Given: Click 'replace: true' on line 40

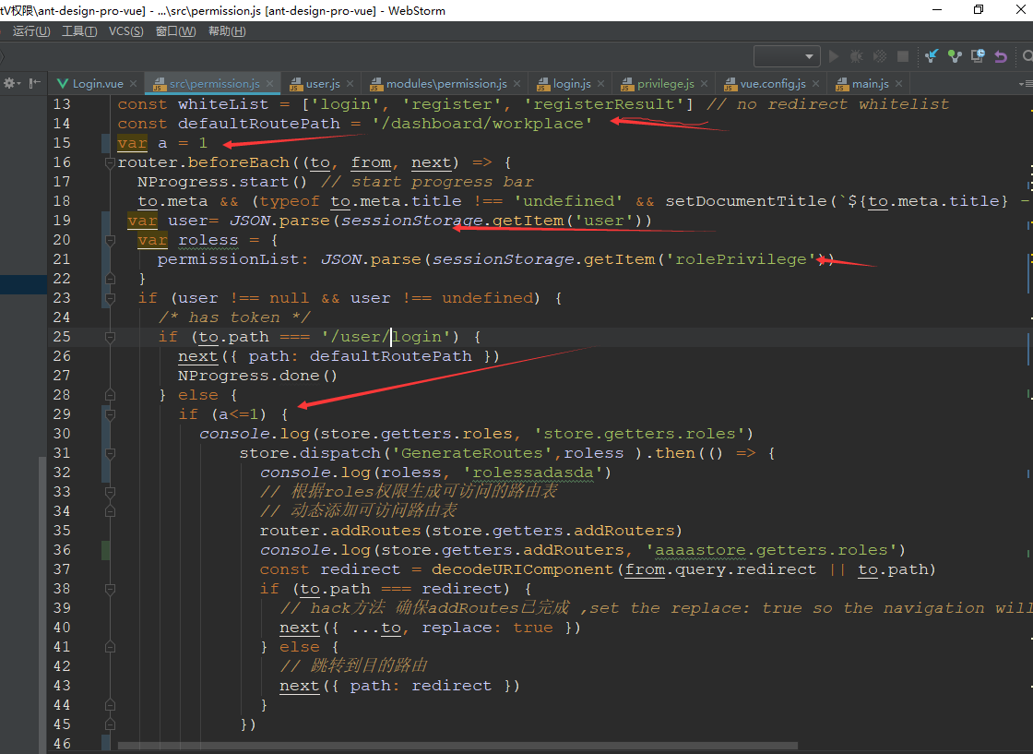Looking at the screenshot, I should (487, 628).
